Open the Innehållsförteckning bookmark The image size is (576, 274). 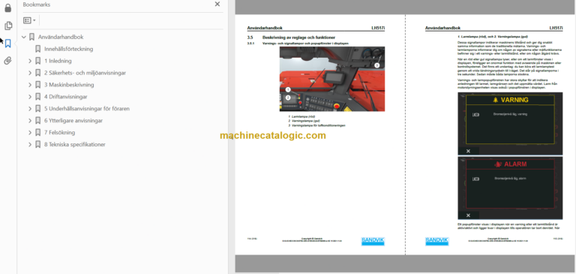pos(69,49)
